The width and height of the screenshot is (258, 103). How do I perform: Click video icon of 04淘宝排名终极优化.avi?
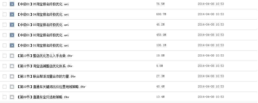coord(12,14)
